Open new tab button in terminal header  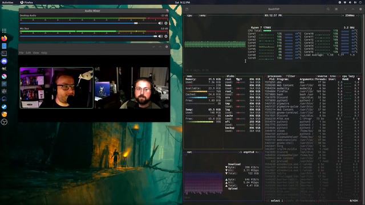tap(186, 9)
